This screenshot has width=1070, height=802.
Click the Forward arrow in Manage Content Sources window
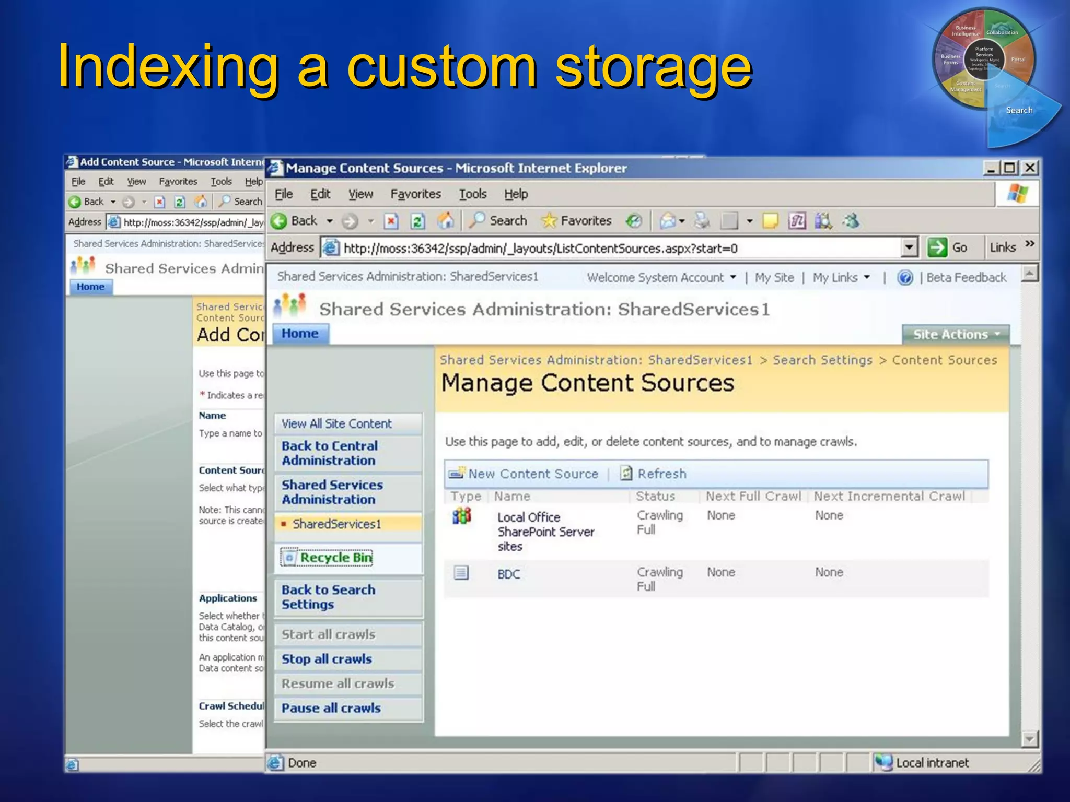tap(350, 221)
